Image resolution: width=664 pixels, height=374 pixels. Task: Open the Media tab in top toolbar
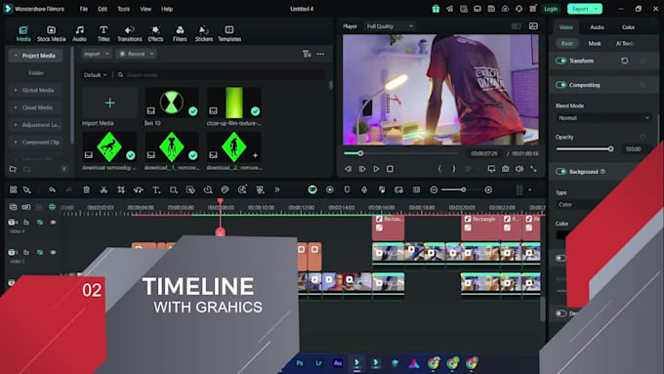tap(23, 33)
